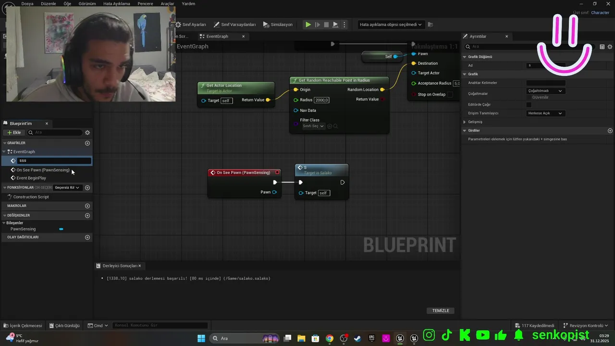Open İçerik Çekmecesi content drawer

click(x=23, y=326)
